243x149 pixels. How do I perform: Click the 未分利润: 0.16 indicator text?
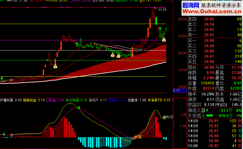coord(76,100)
